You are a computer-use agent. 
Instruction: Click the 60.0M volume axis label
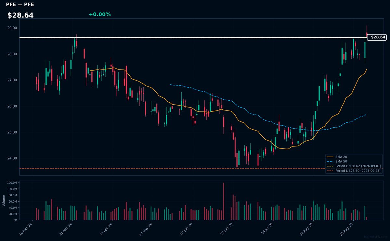coord(12,201)
